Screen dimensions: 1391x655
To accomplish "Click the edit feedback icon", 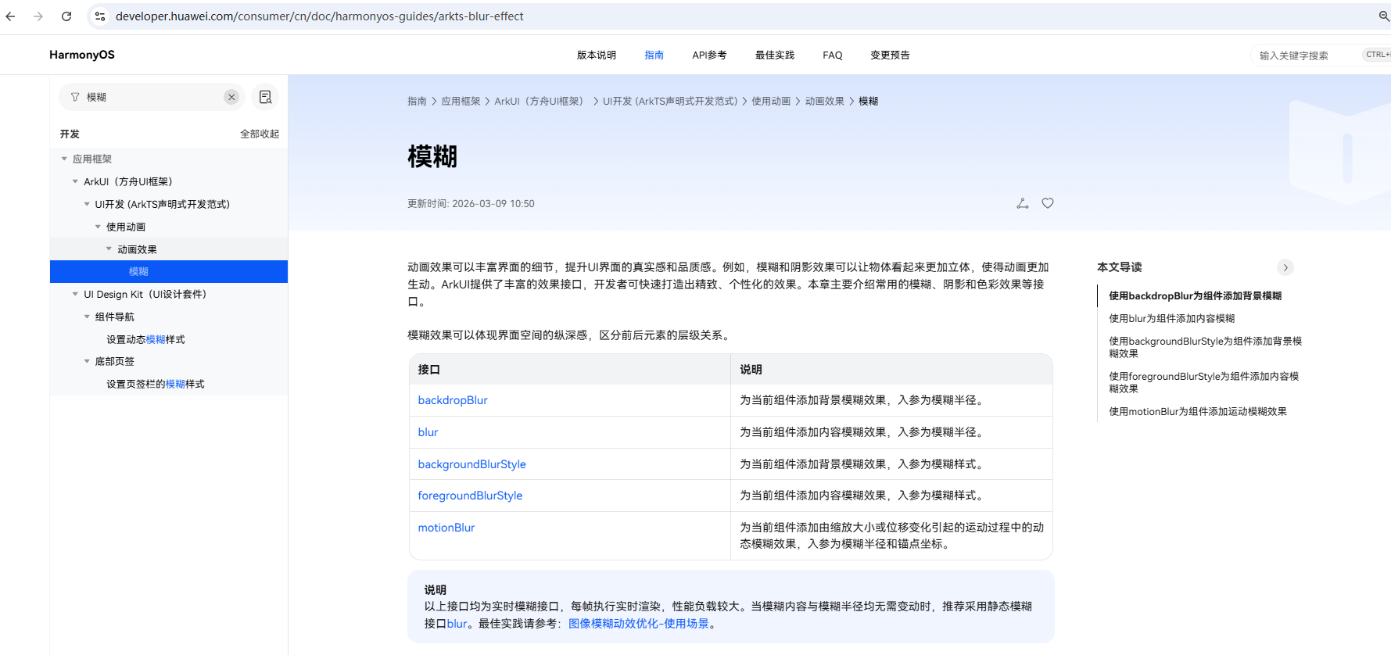I will 1022,203.
